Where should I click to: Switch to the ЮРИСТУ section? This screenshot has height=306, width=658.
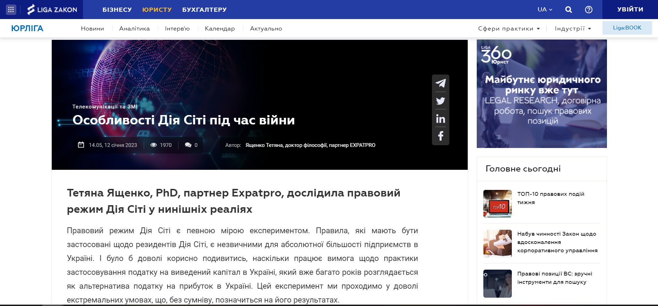[157, 10]
